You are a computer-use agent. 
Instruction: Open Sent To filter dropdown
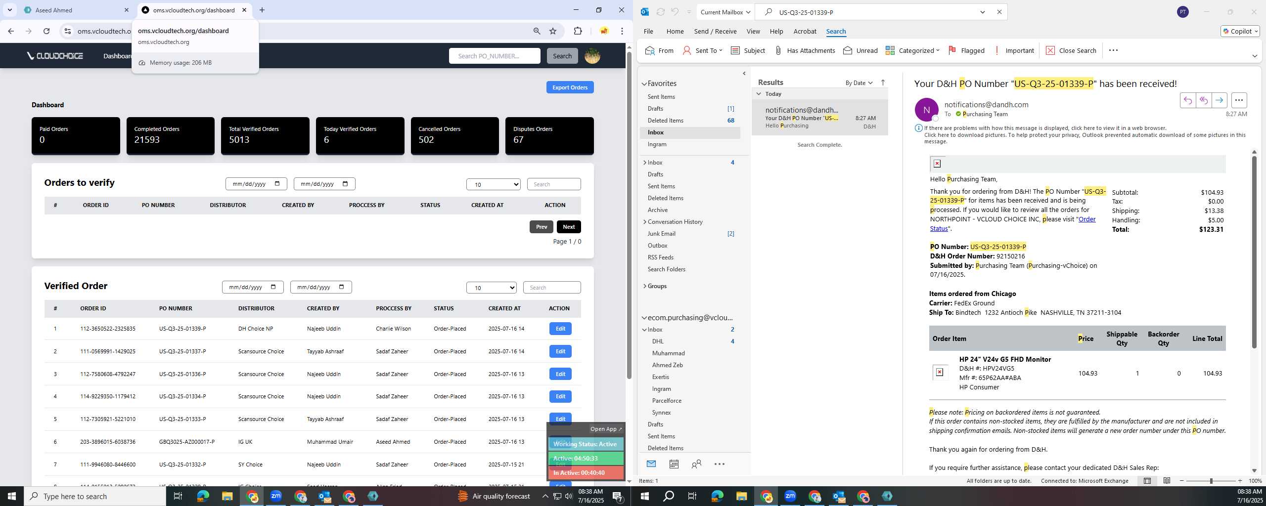702,50
